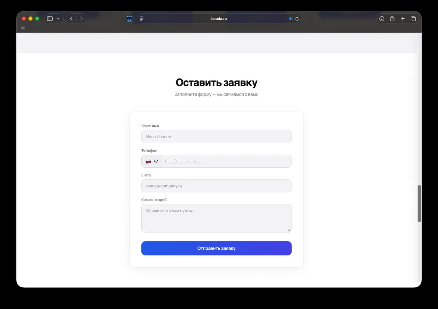The image size is (438, 309).
Task: Focus the E-mail input field
Action: pos(217,186)
